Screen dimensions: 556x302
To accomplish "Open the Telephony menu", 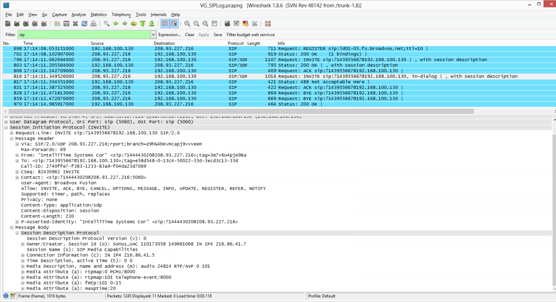I will 121,15.
